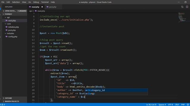Click the 1 UNSAVED badge
This screenshot has width=190, height=106.
pos(22,11)
